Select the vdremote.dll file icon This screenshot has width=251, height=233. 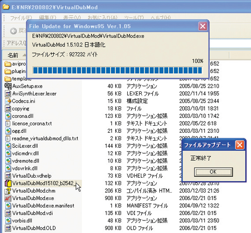click(x=8, y=161)
